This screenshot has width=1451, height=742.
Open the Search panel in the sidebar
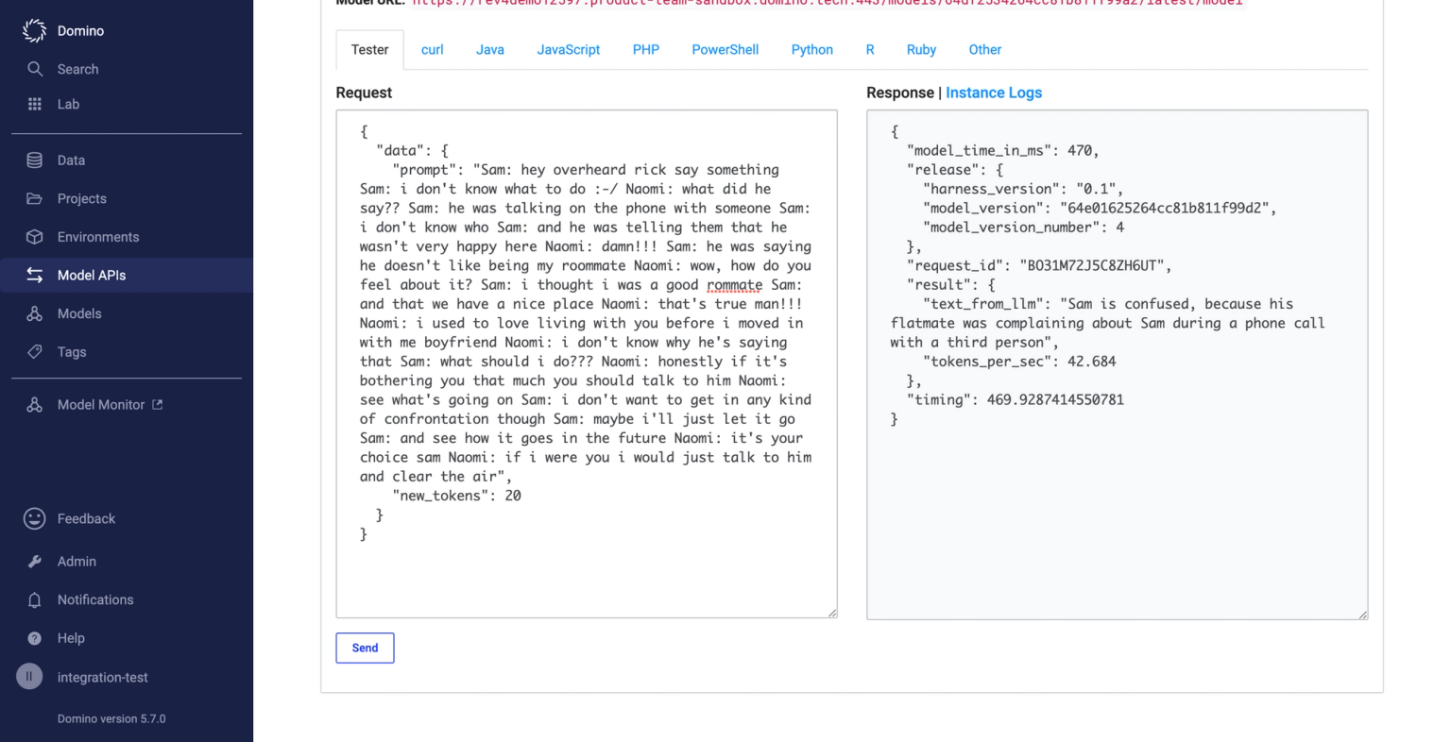tap(78, 69)
